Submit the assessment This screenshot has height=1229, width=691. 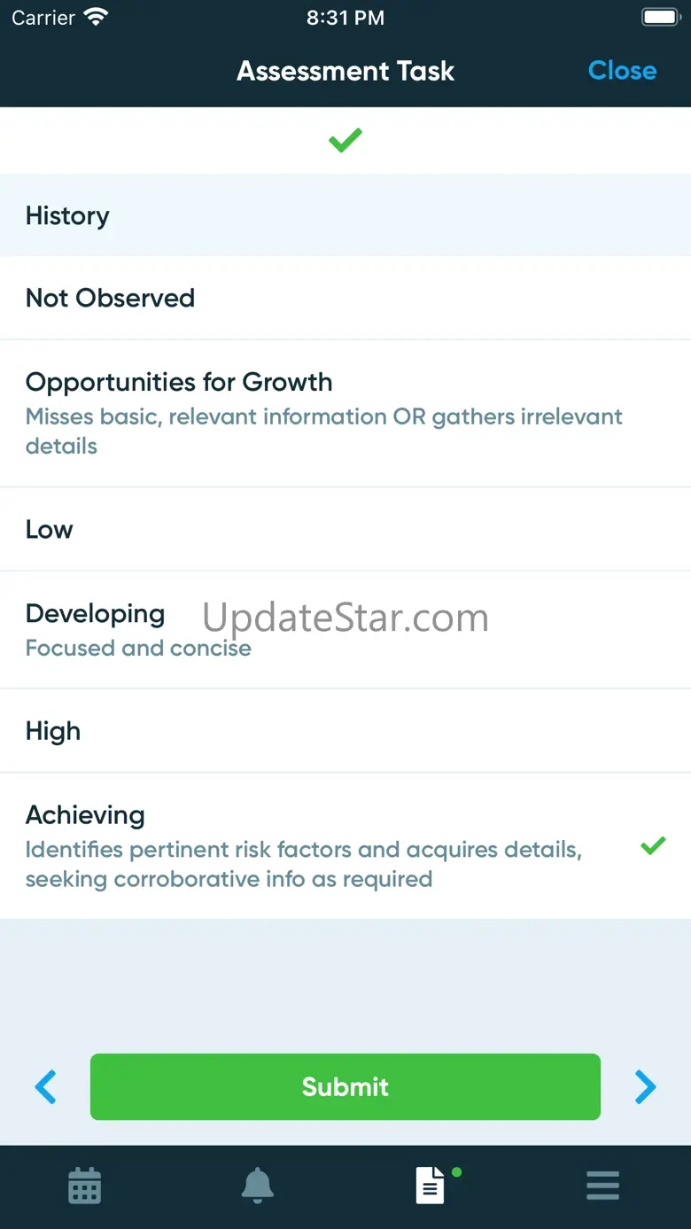point(345,1086)
